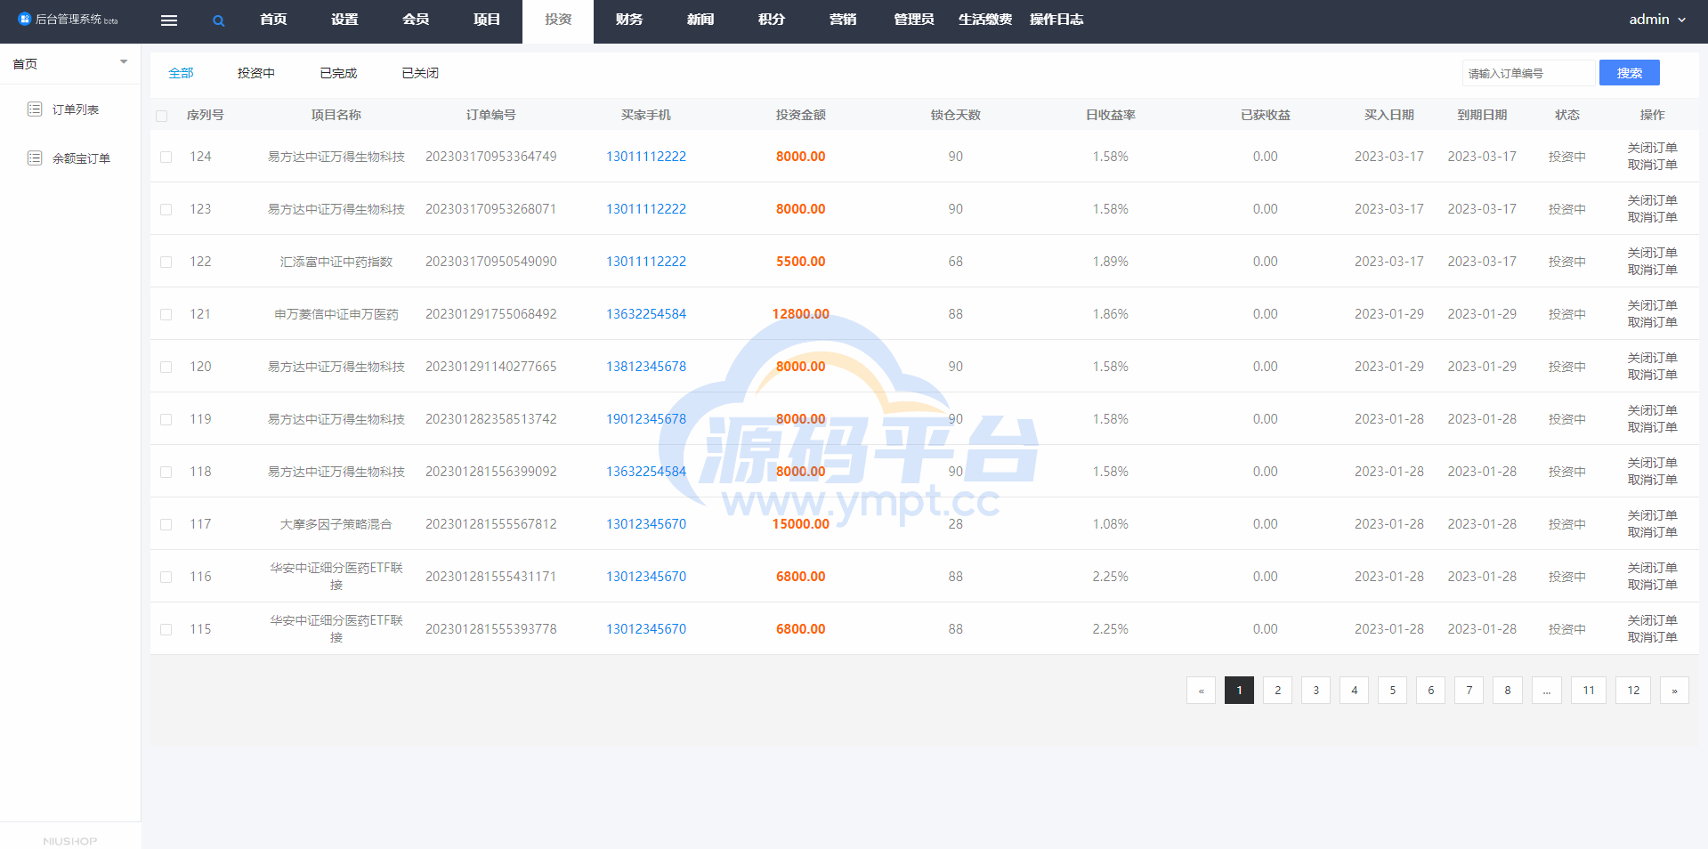The width and height of the screenshot is (1708, 849).
Task: Toggle the select-all checkbox in table header
Action: click(161, 116)
